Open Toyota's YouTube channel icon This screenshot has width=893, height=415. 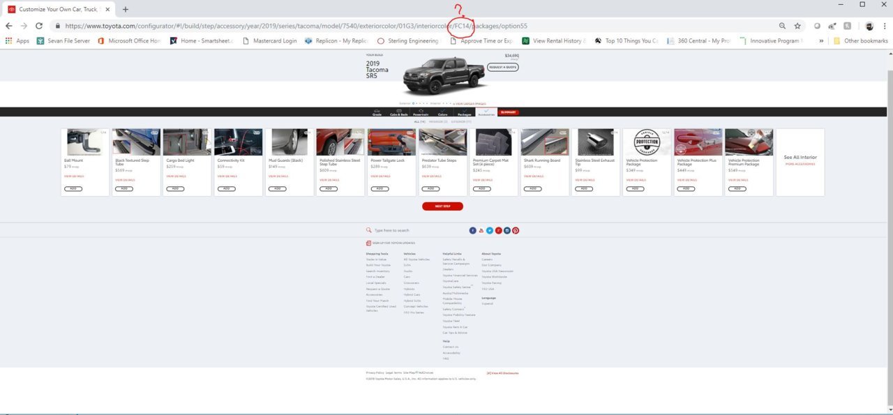pos(481,230)
